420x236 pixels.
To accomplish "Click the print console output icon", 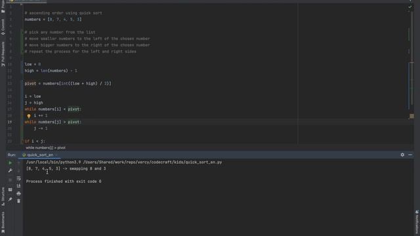I will tap(18, 193).
